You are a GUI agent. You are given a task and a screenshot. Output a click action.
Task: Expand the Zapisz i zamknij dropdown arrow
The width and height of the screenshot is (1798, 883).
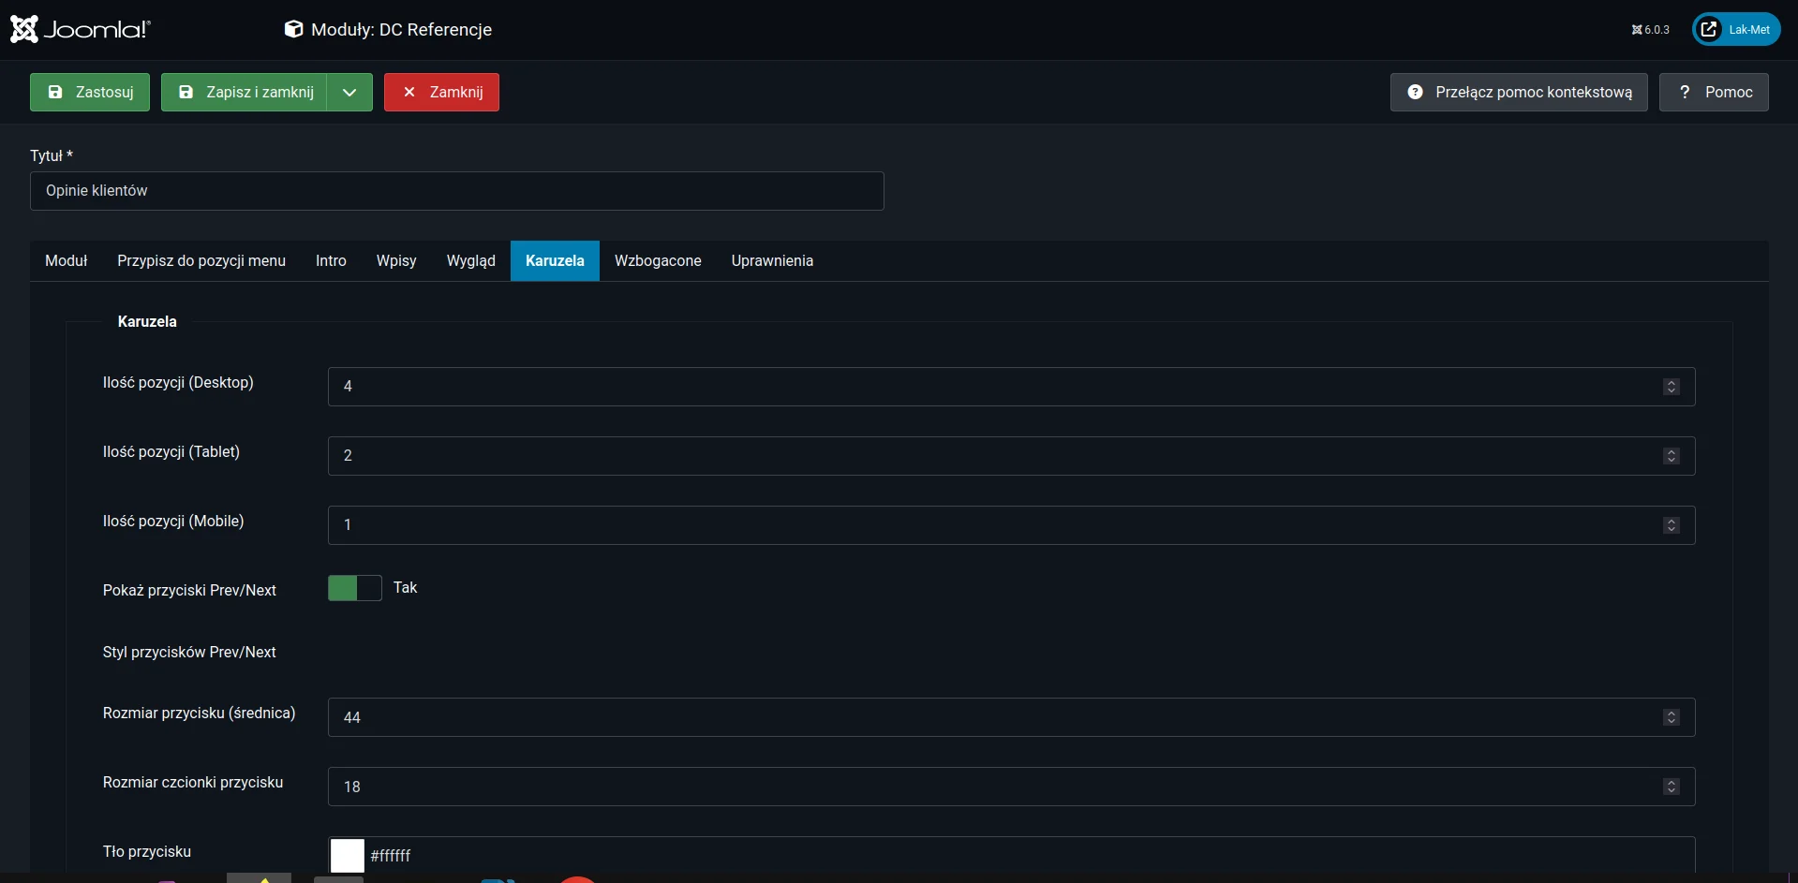349,92
